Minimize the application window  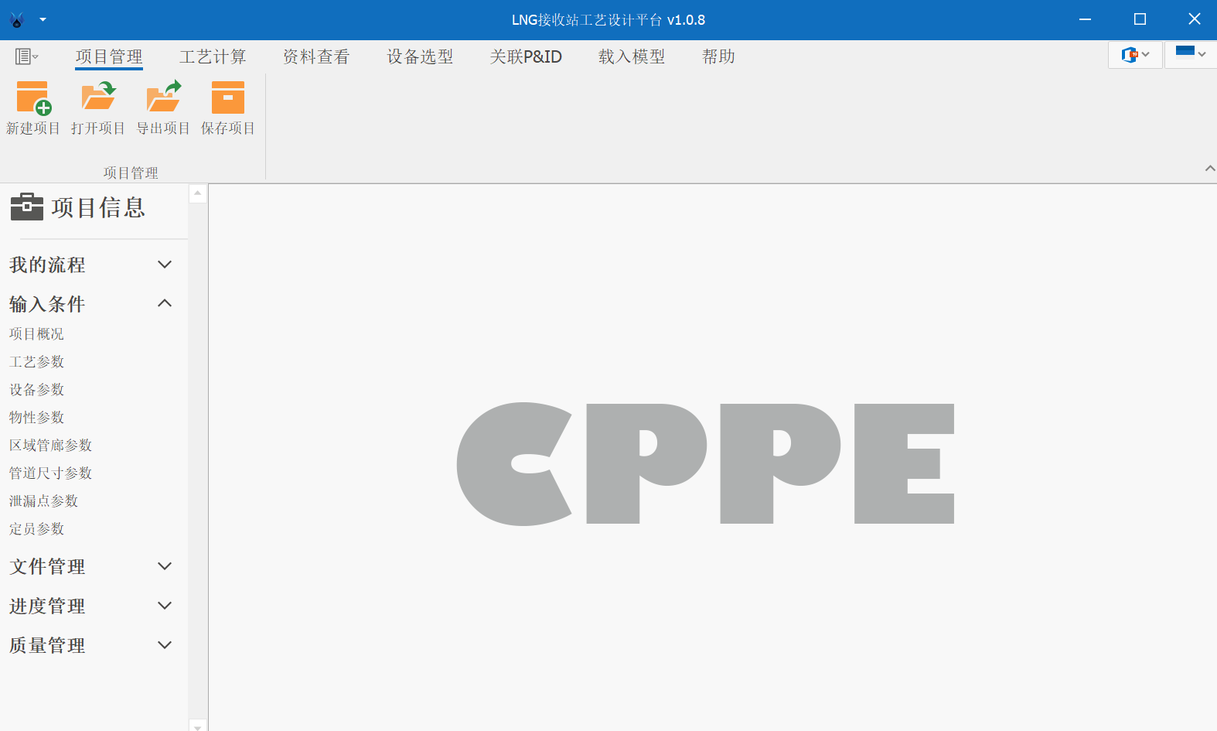[x=1086, y=19]
